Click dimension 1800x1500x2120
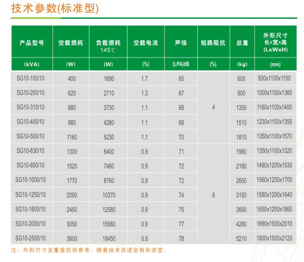Image resolution: width=304 pixels, height=262 pixels. [274, 238]
